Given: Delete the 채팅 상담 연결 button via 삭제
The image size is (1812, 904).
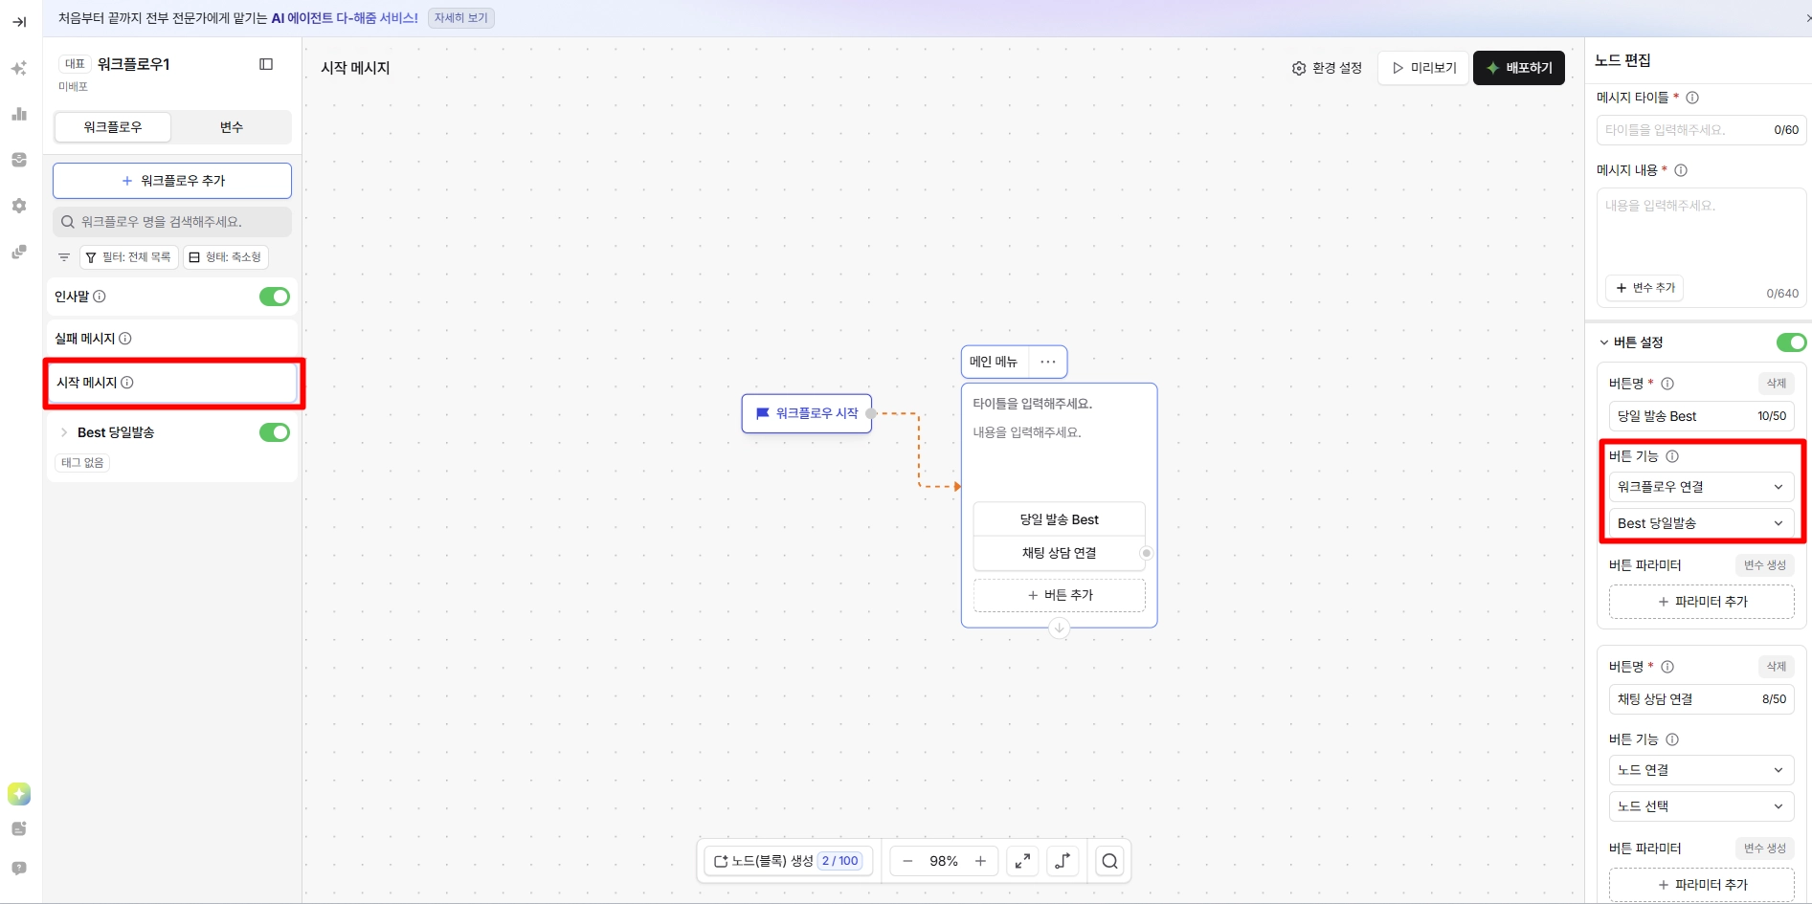Looking at the screenshot, I should (x=1777, y=667).
